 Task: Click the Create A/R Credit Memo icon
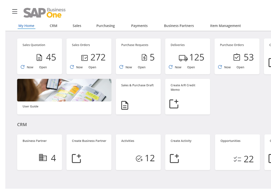pyautogui.click(x=174, y=104)
